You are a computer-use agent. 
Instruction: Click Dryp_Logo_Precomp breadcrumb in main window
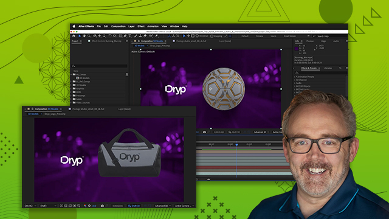coord(160,46)
